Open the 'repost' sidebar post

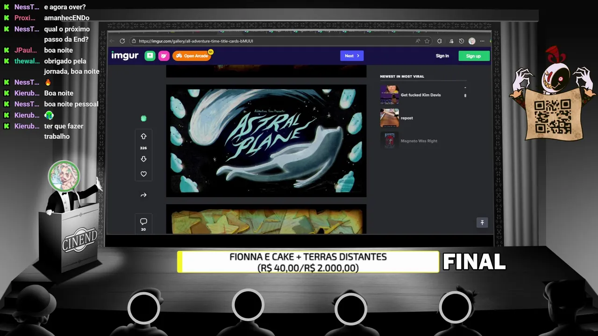tap(406, 118)
